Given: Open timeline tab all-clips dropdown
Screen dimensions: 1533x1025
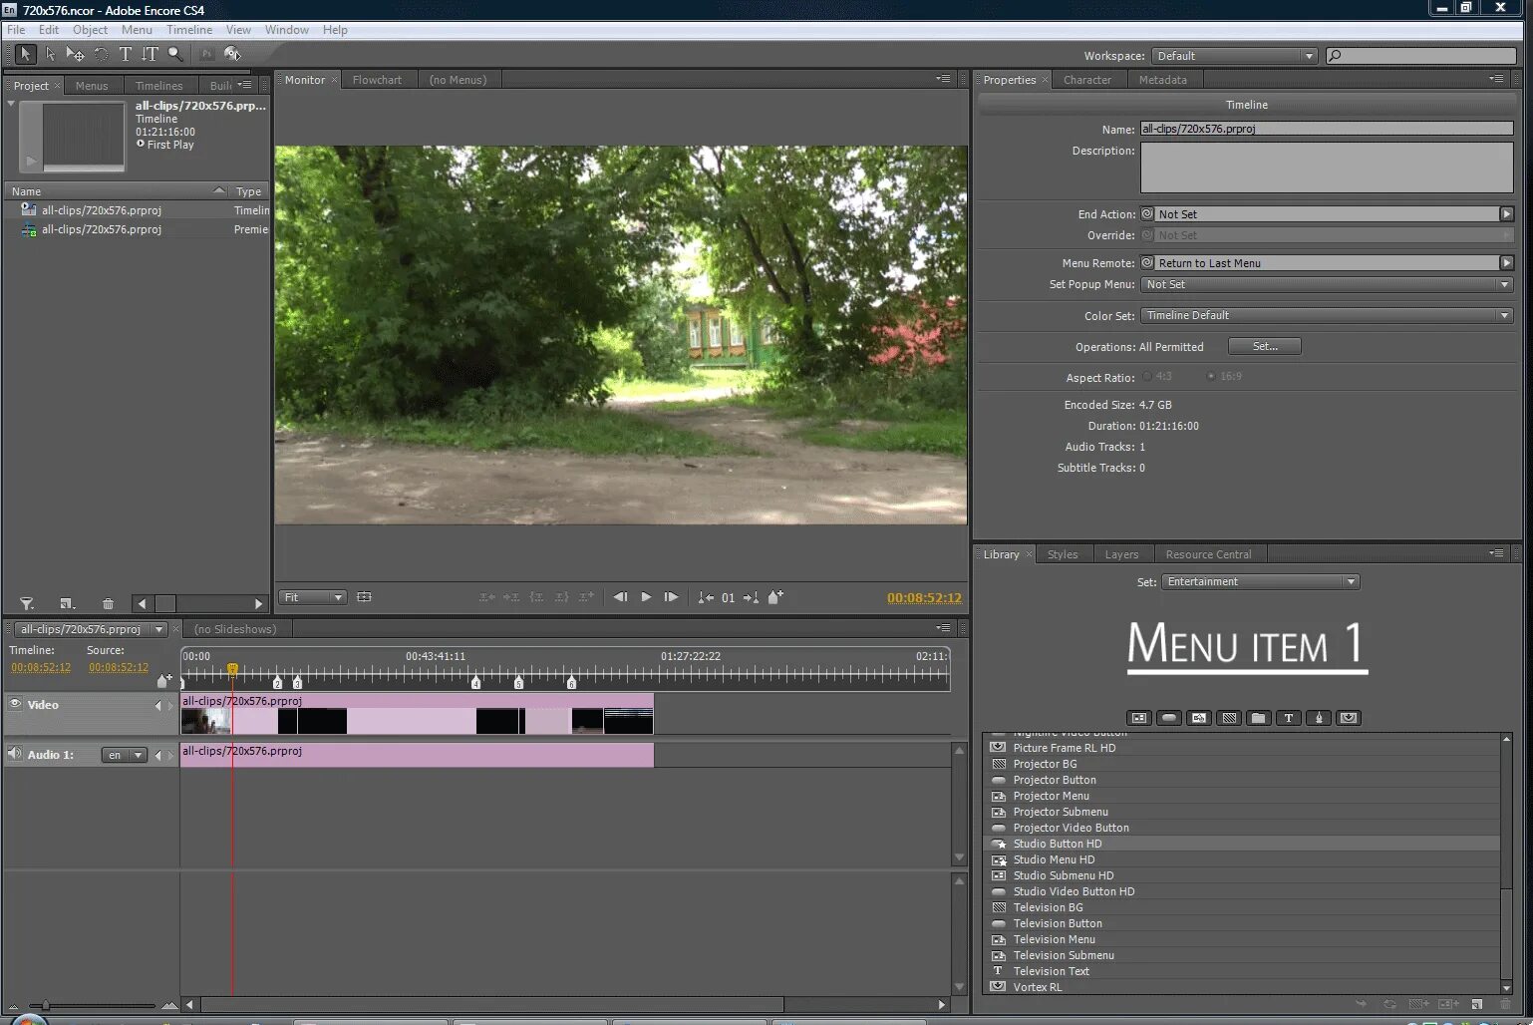Looking at the screenshot, I should tap(158, 629).
